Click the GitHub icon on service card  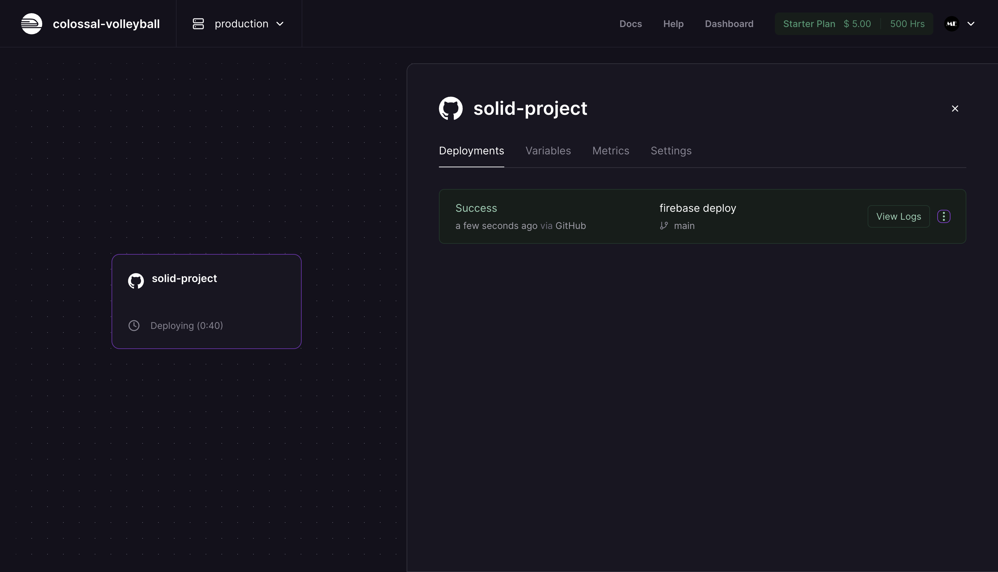[x=136, y=280]
